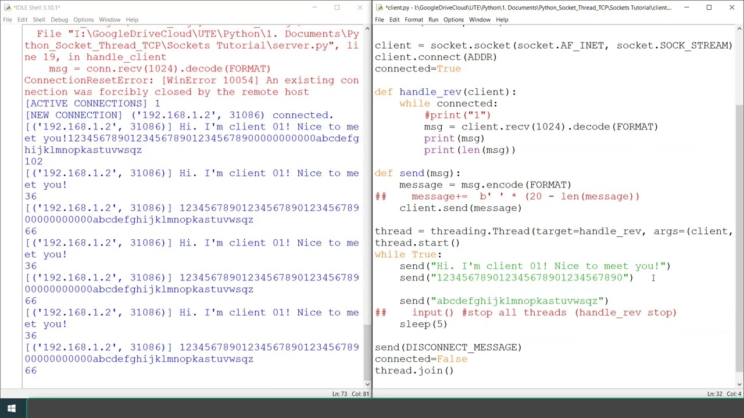Click 'client.send(message)' line
Screen dimensions: 744x418
point(460,208)
